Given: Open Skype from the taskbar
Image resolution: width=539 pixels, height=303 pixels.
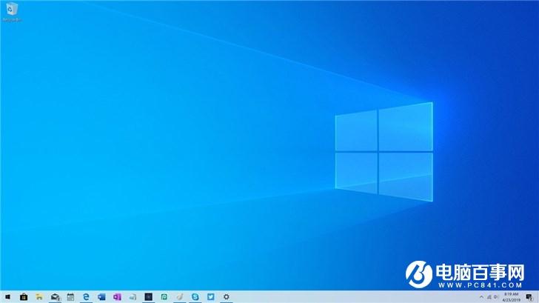Looking at the screenshot, I should (195, 297).
